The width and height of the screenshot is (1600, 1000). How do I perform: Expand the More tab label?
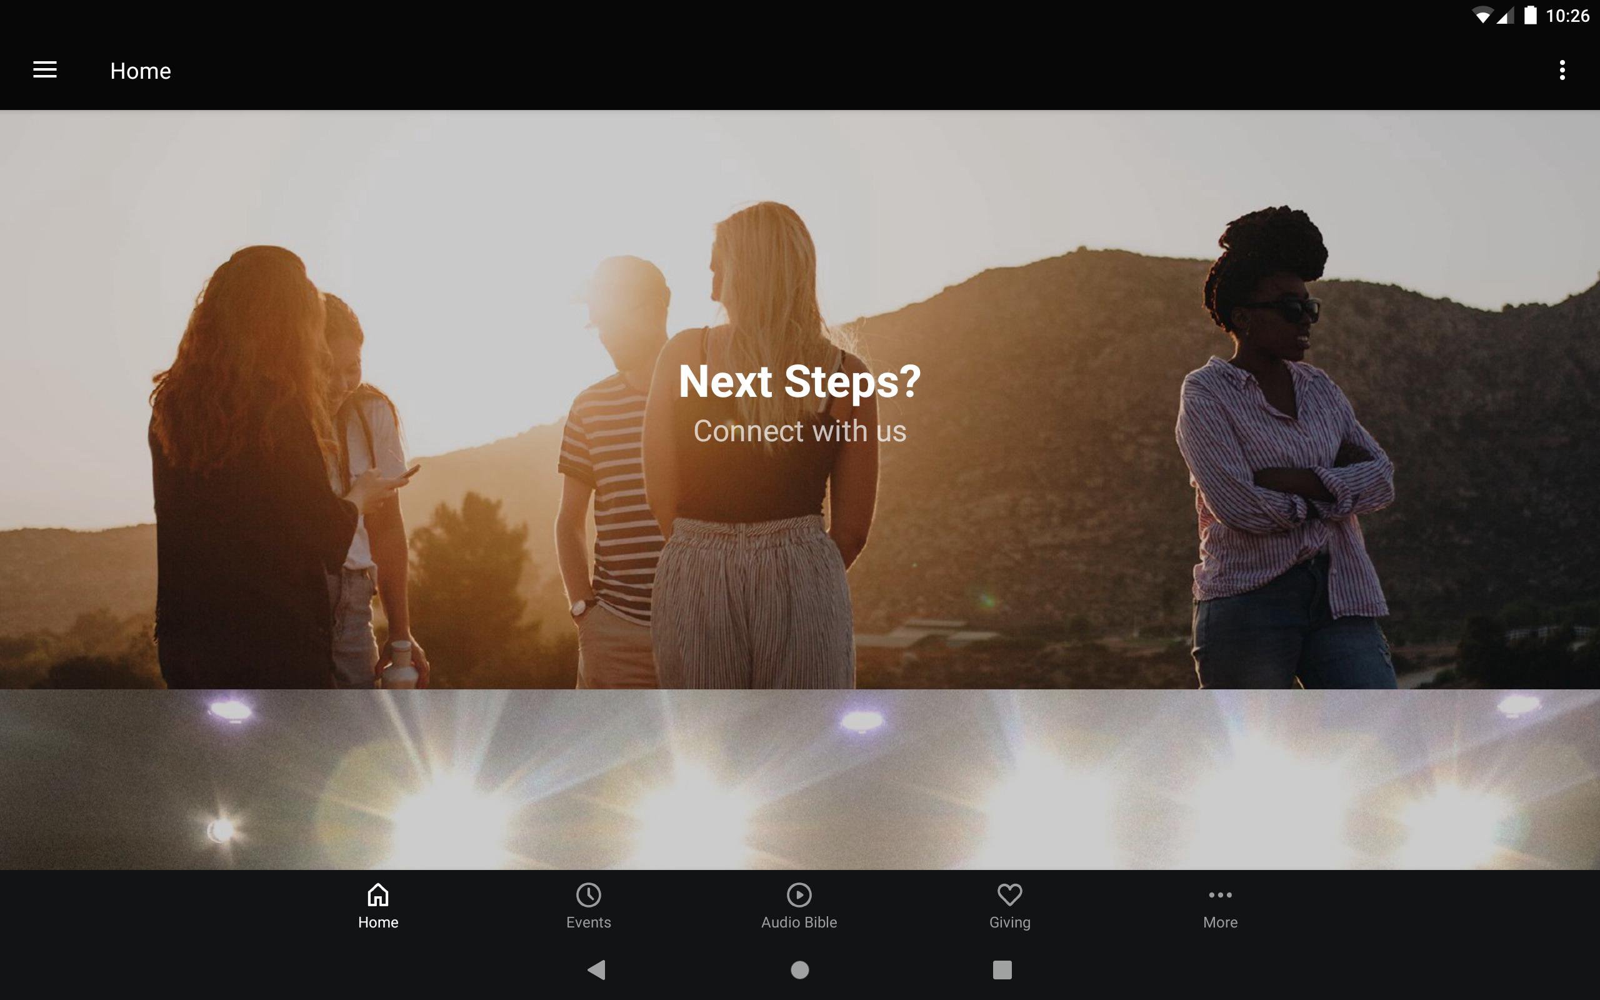point(1220,922)
